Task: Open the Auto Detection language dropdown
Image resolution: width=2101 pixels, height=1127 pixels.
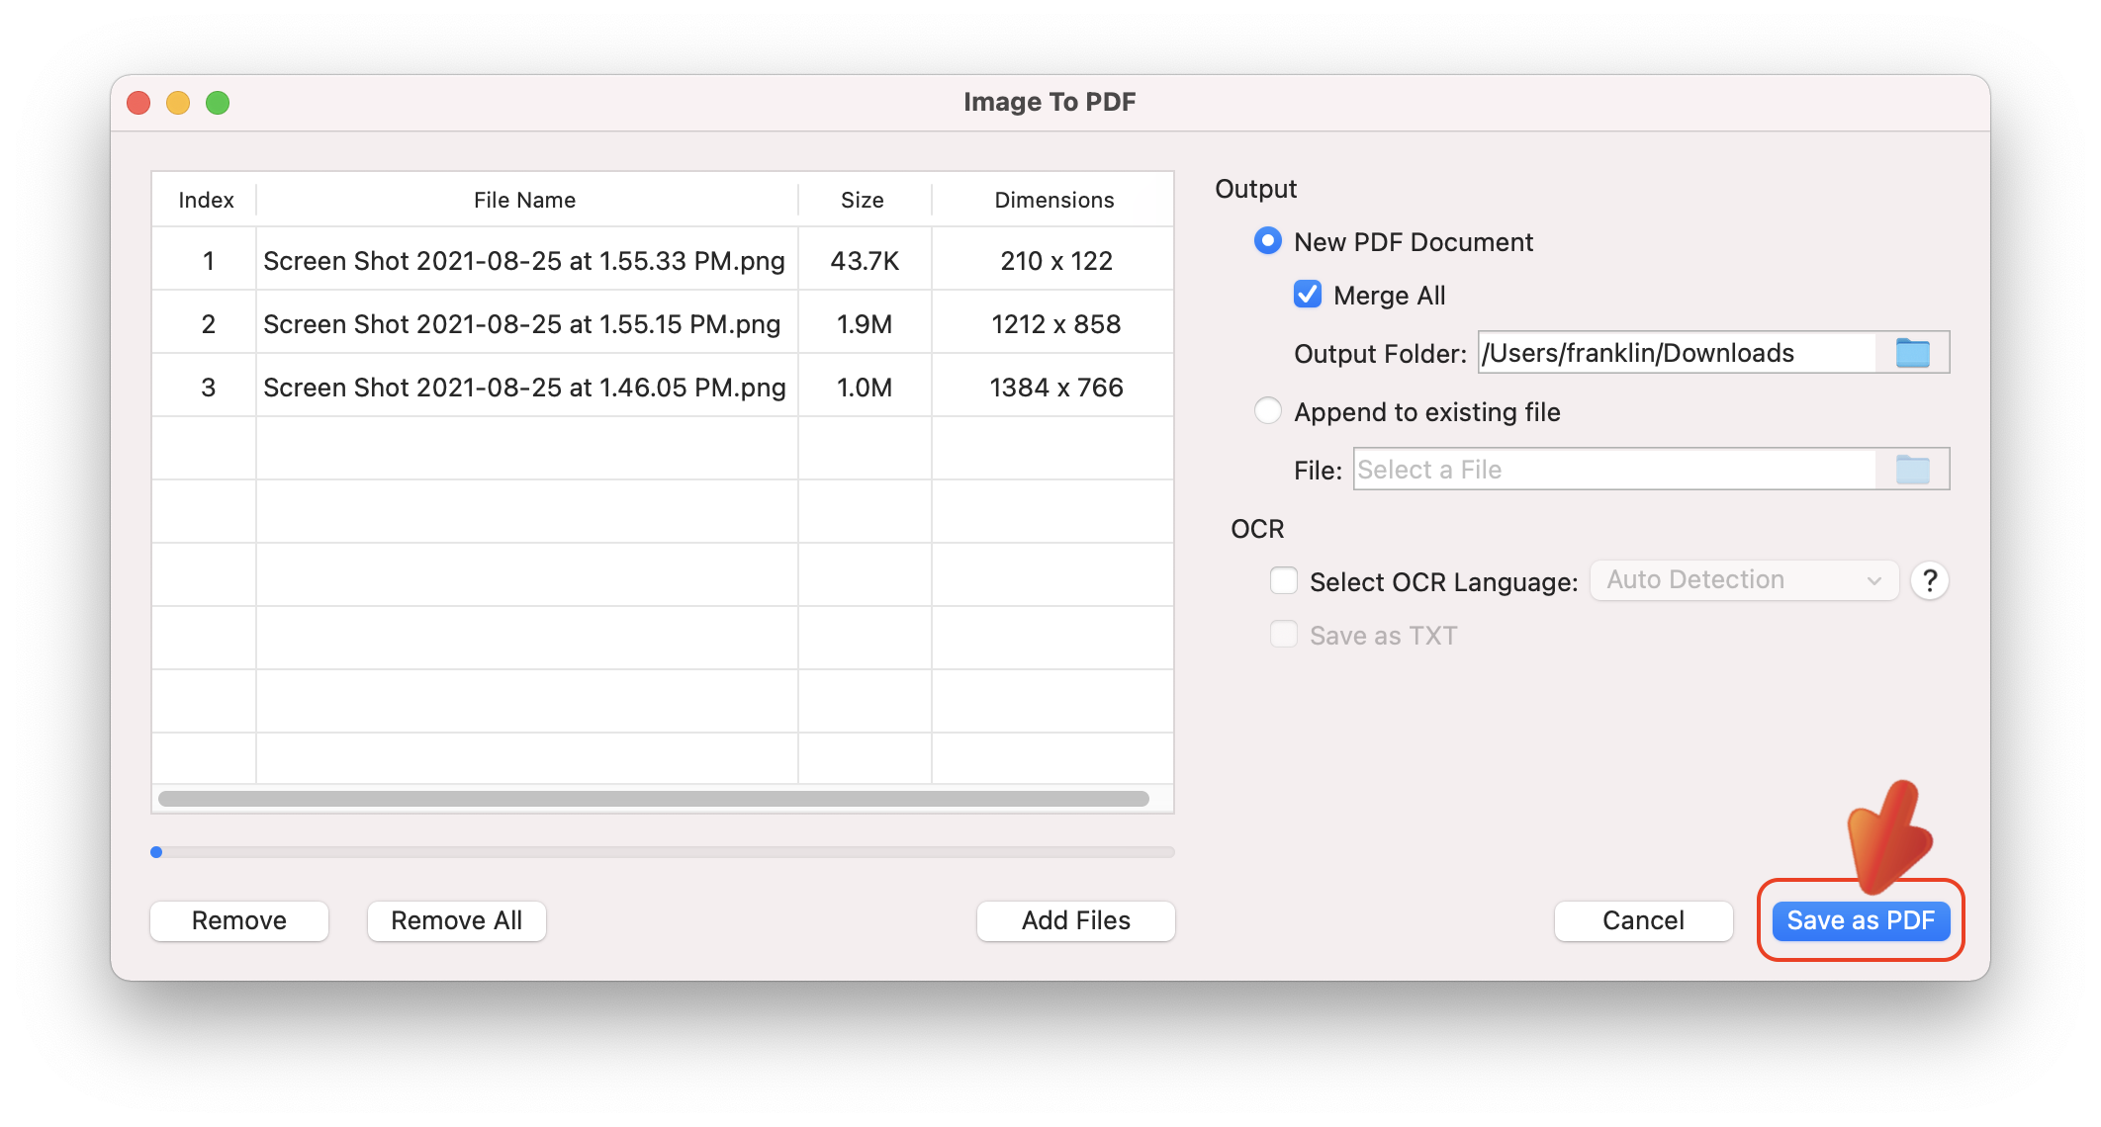Action: (x=1744, y=580)
